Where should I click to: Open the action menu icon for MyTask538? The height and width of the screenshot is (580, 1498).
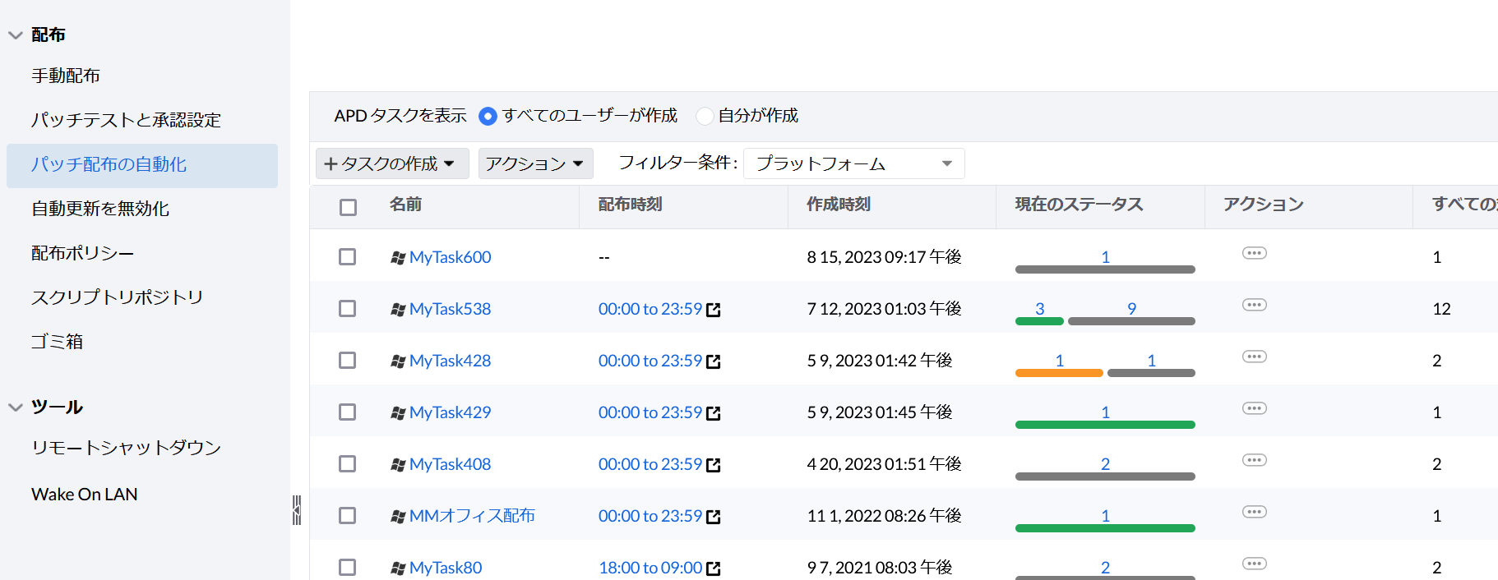1254,305
